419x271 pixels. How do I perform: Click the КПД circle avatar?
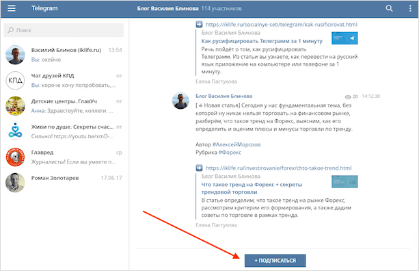pos(15,80)
